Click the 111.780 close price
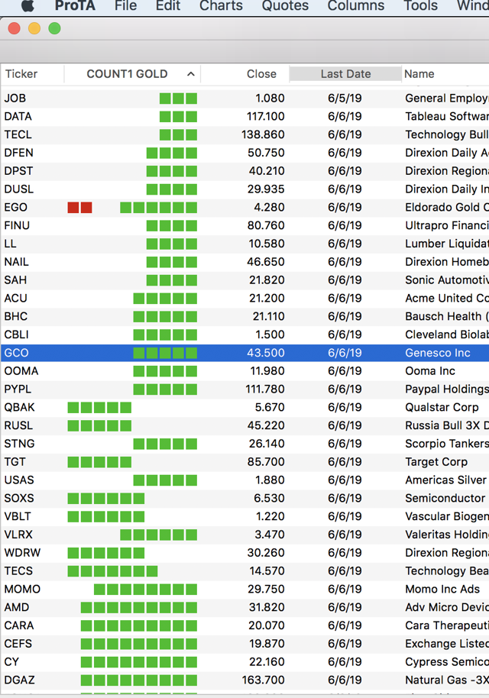The width and height of the screenshot is (489, 698). click(265, 389)
